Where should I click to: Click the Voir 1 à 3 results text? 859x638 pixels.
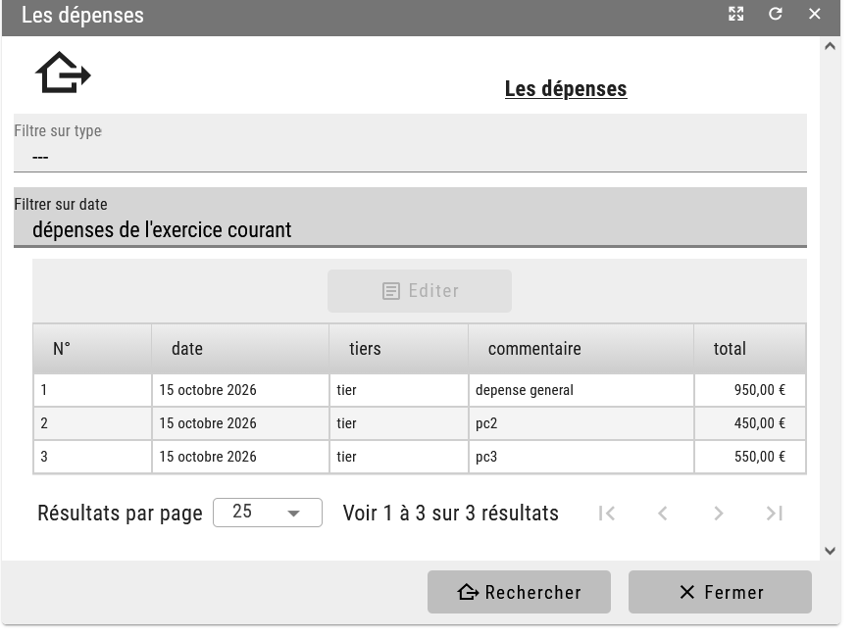pyautogui.click(x=451, y=514)
